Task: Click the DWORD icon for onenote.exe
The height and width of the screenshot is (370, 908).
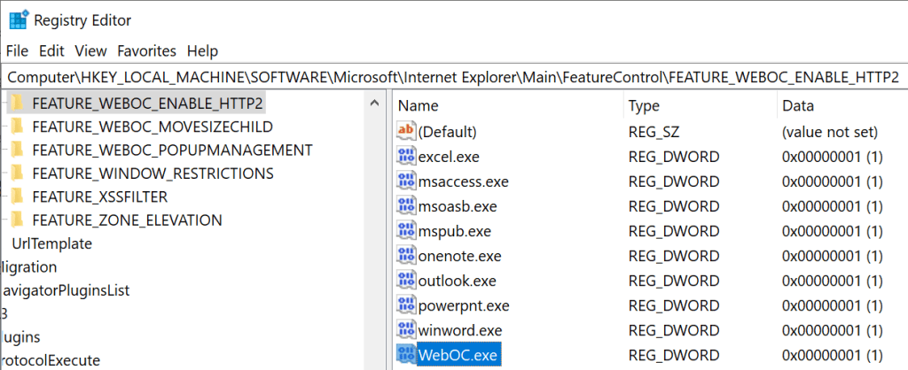Action: 406,257
